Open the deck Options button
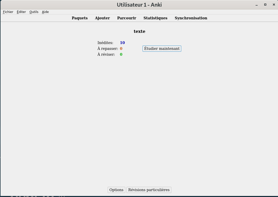 click(x=116, y=190)
